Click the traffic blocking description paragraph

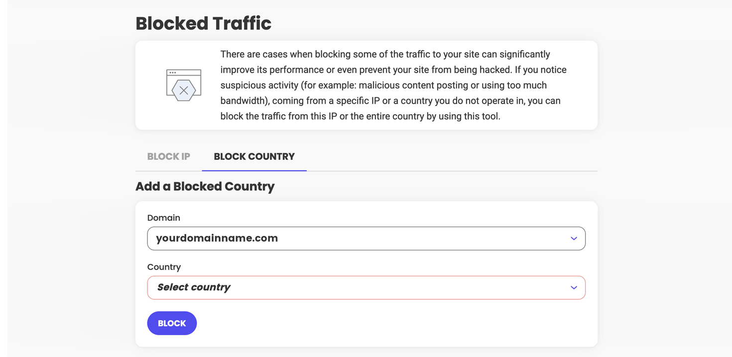pyautogui.click(x=393, y=85)
